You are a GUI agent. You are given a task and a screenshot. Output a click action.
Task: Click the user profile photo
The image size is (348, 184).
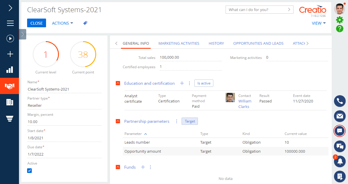pos(340,9)
